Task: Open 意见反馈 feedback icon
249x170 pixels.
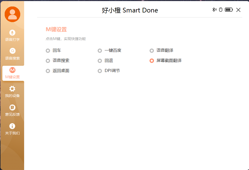Action: click(x=12, y=108)
